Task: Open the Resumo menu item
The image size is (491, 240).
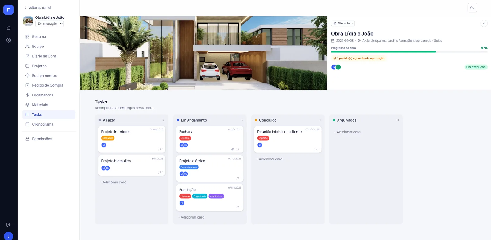Action: tap(49, 37)
